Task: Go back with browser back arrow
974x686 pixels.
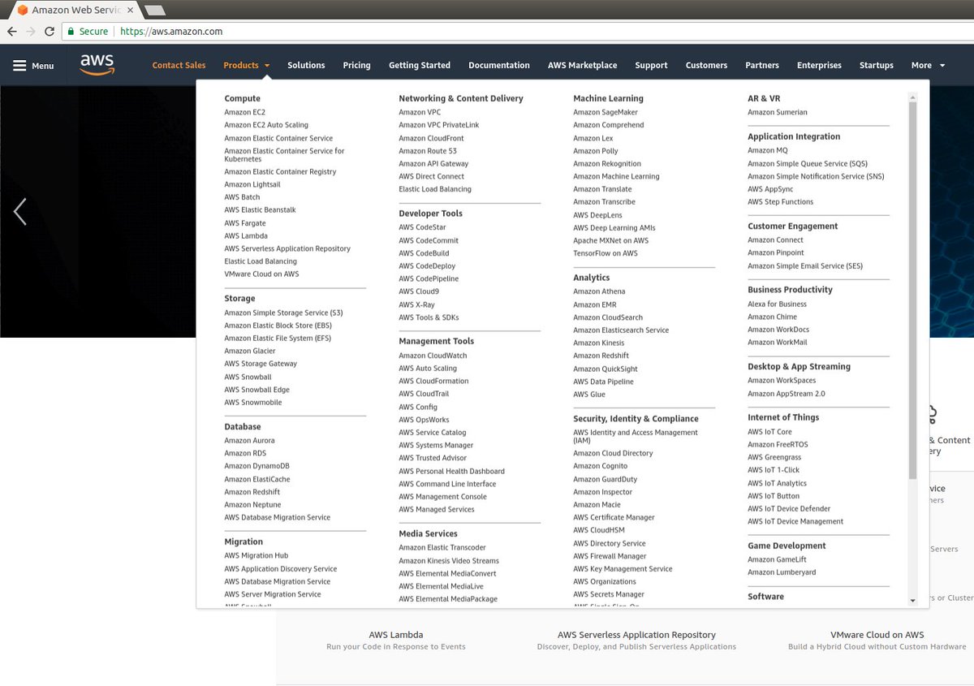Action: coord(12,32)
